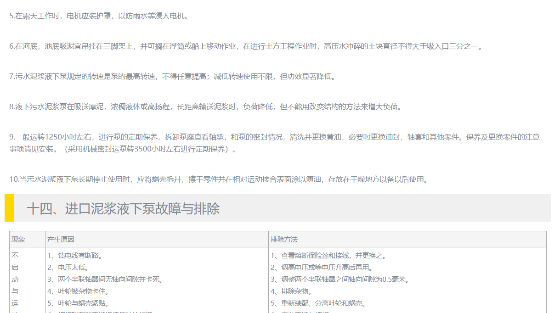Click cause 1、馈电线有断路 in table
This screenshot has height=313, width=560.
(x=75, y=256)
